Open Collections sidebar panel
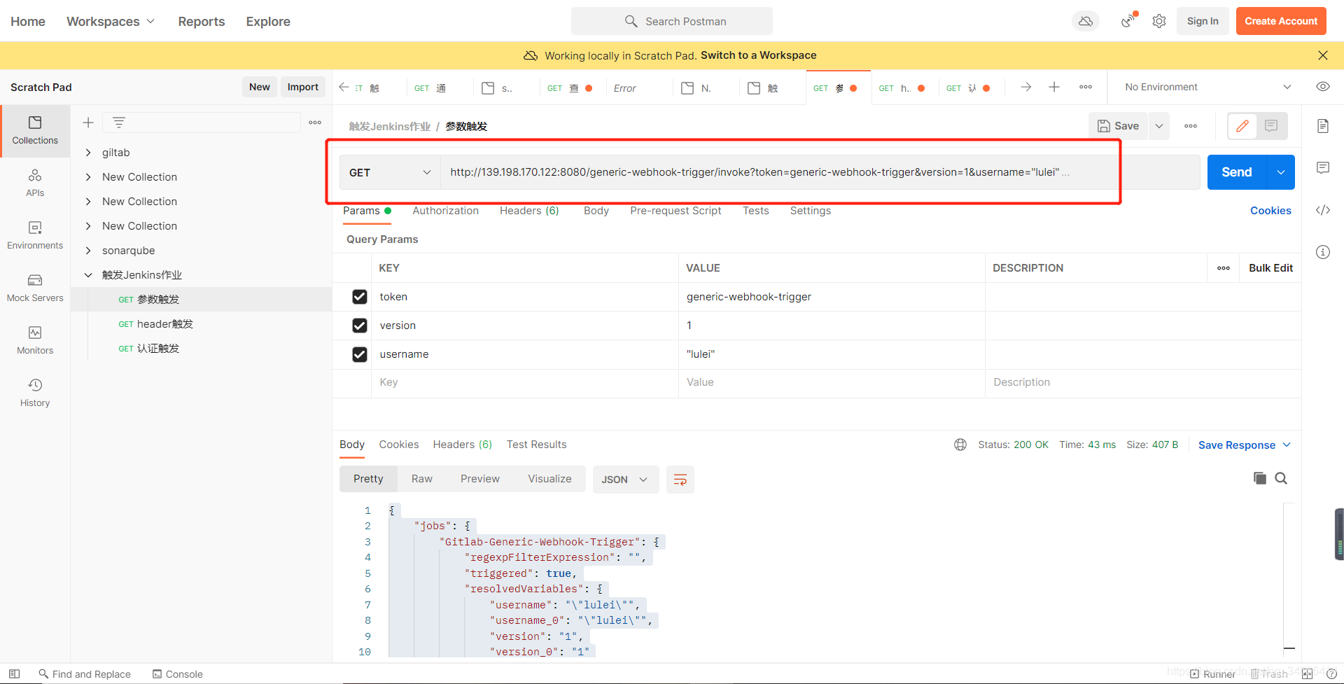The height and width of the screenshot is (684, 1344). [35, 131]
